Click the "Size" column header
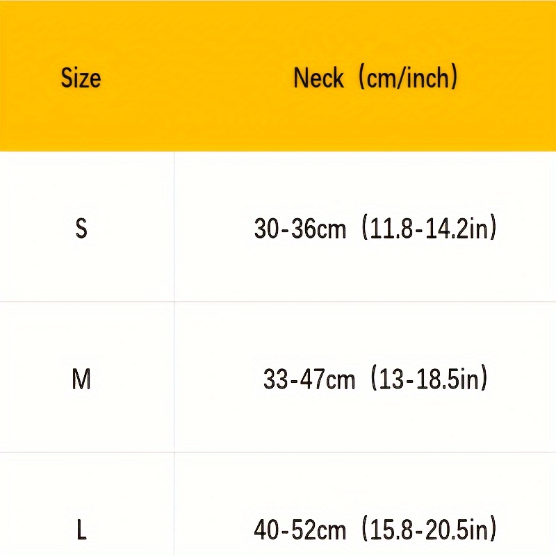This screenshot has height=556, width=556. click(81, 77)
